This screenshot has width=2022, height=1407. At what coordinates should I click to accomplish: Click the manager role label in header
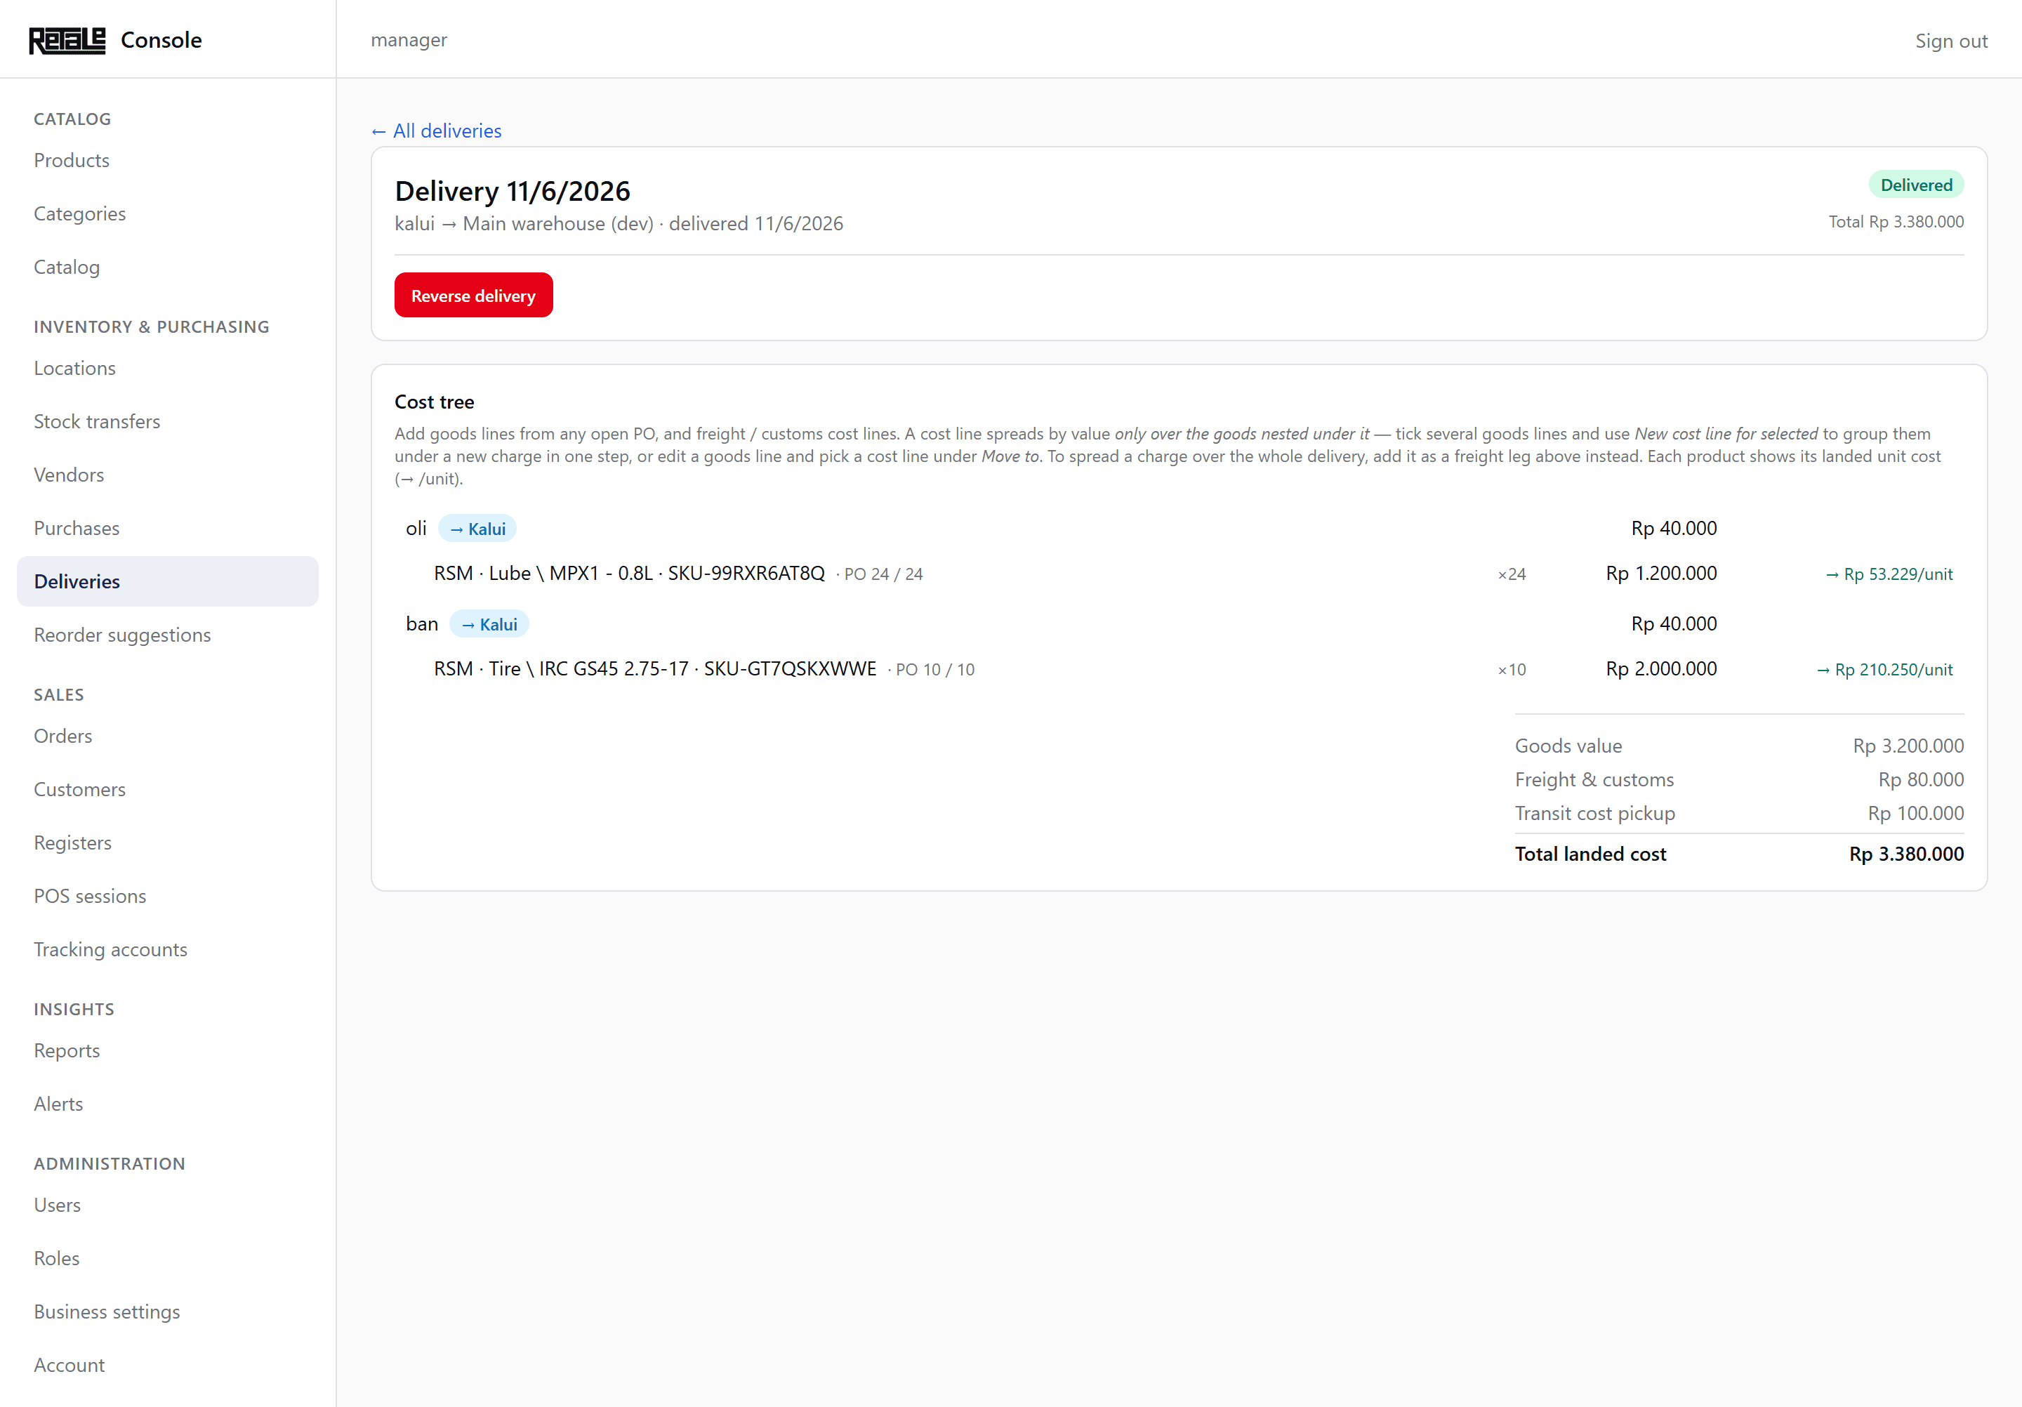pos(409,39)
